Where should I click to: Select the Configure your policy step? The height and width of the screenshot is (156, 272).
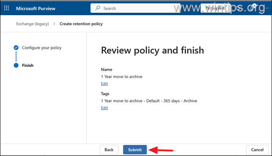point(41,48)
